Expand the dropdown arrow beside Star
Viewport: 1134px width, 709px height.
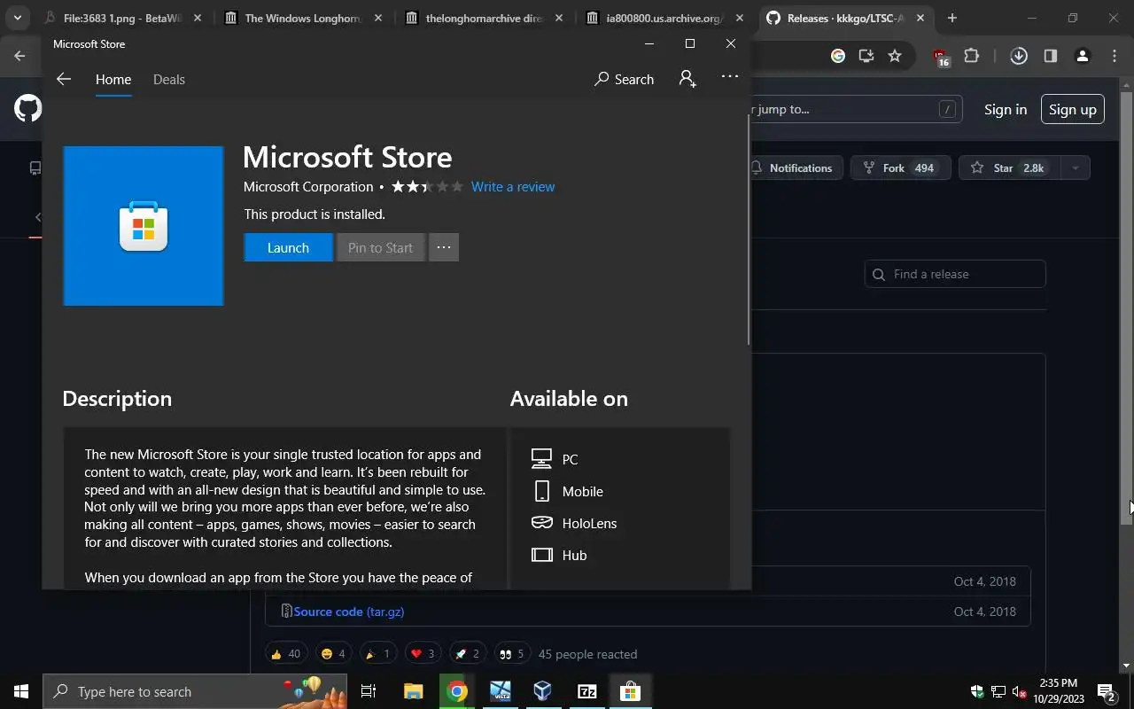(x=1076, y=168)
